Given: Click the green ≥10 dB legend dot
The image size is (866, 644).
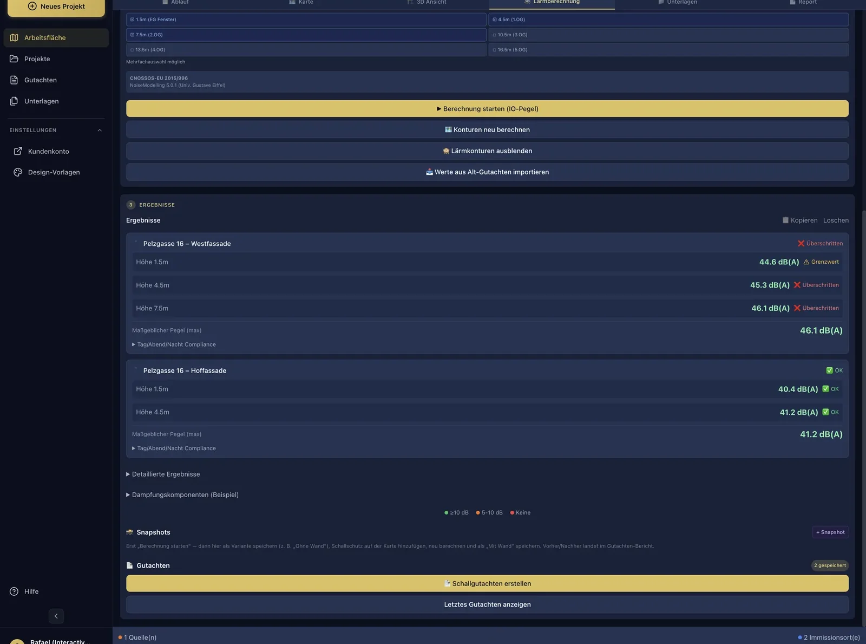Looking at the screenshot, I should point(447,513).
